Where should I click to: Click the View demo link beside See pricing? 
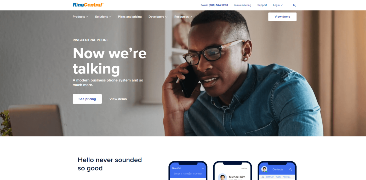(x=118, y=99)
